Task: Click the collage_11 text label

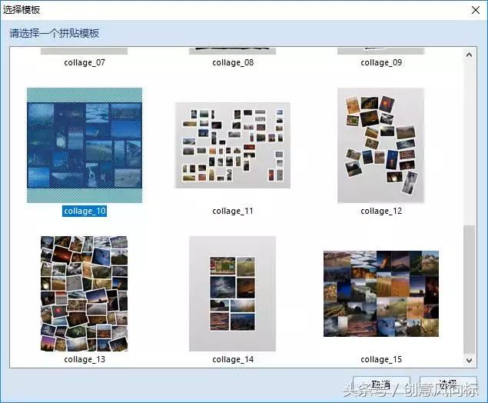Action: [232, 211]
